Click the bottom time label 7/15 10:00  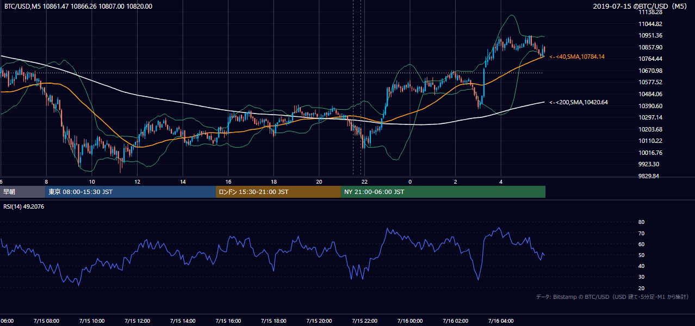pos(91,321)
